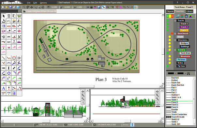
Task: Switch to the Properties tab
Action: tap(179, 11)
